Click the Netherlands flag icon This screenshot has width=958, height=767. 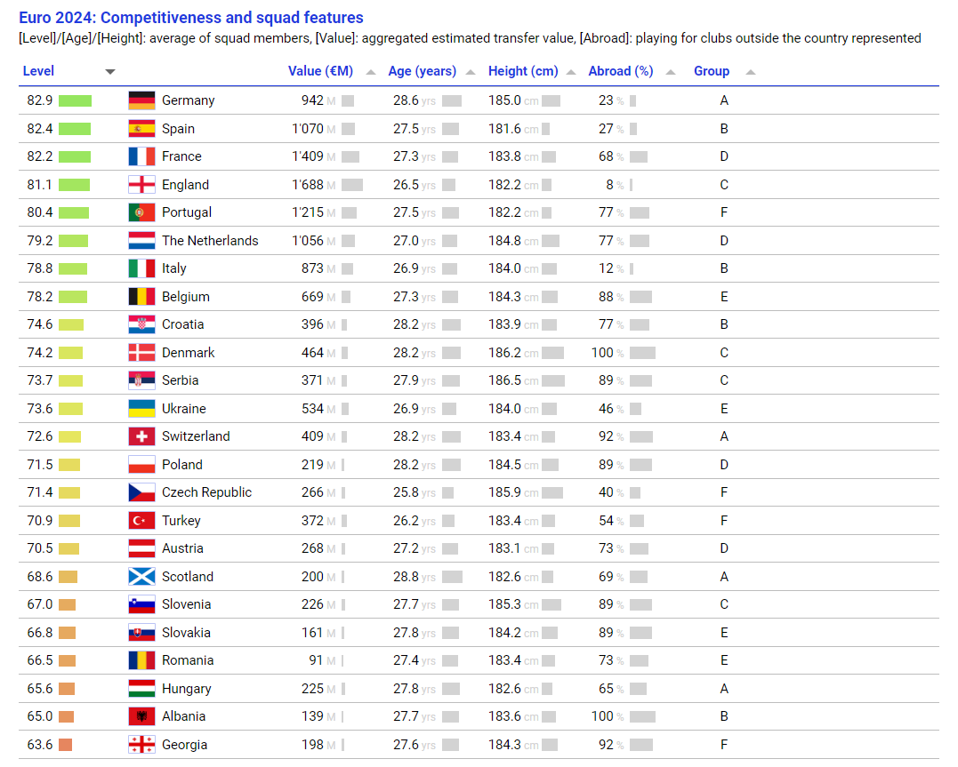141,241
